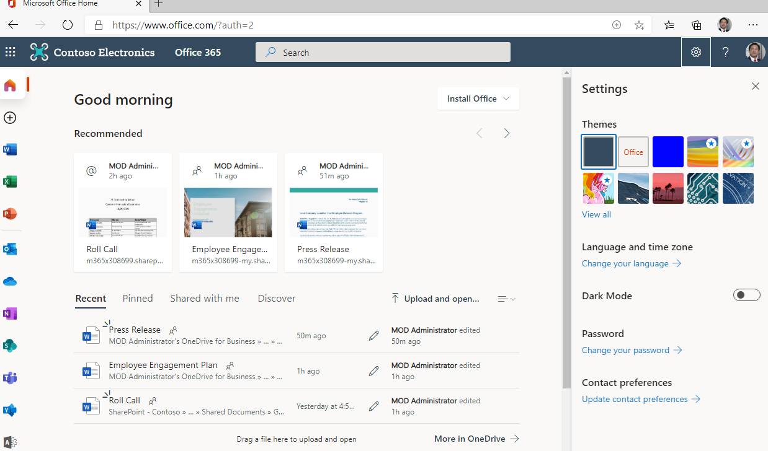
Task: Expand the Install Office dropdown
Action: point(478,99)
